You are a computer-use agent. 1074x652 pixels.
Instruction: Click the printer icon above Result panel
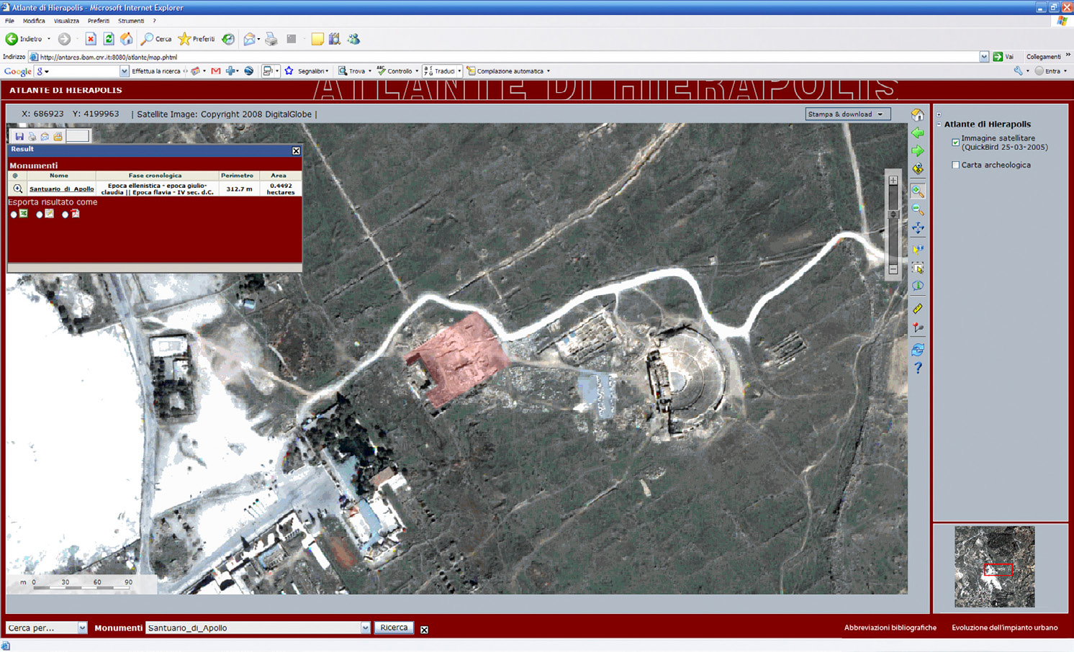point(32,136)
